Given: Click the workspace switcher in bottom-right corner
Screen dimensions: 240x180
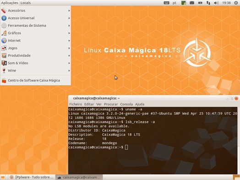Looking at the screenshot, I should click(x=236, y=177).
